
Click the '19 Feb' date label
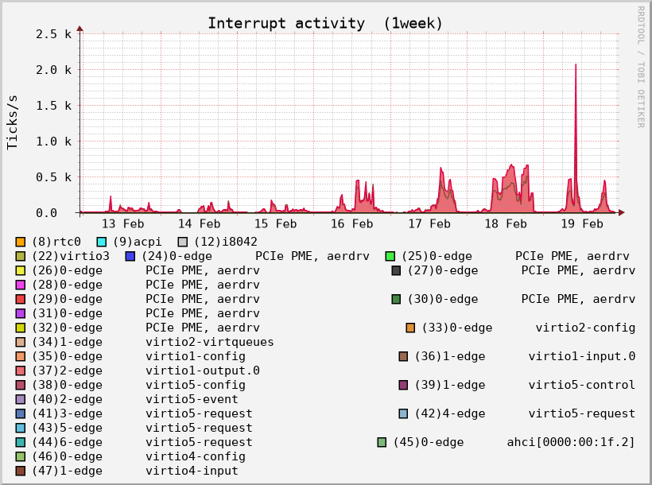coord(582,224)
